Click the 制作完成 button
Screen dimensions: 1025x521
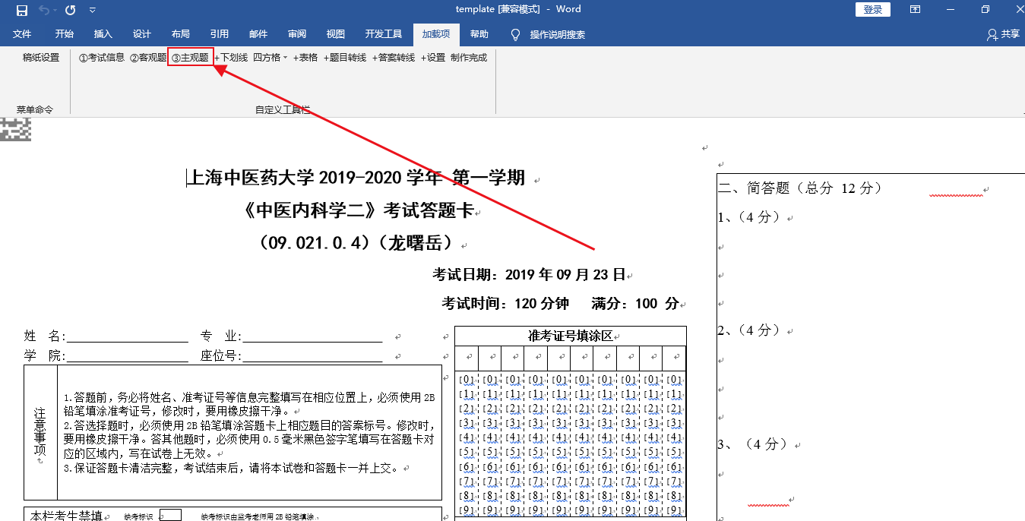(x=469, y=58)
